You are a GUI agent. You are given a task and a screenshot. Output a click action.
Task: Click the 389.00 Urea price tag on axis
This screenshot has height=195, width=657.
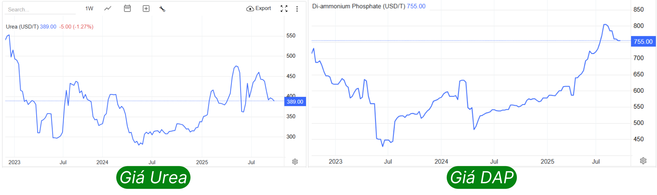tap(295, 102)
